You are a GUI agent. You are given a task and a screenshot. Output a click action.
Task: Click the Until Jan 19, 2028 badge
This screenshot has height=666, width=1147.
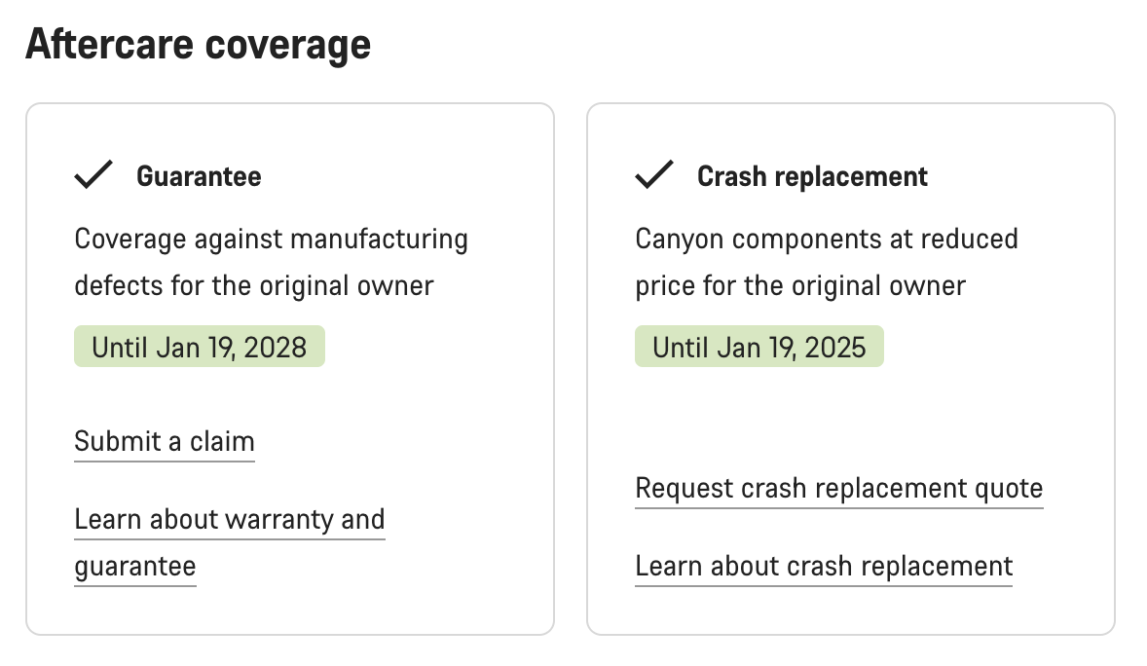(x=199, y=348)
